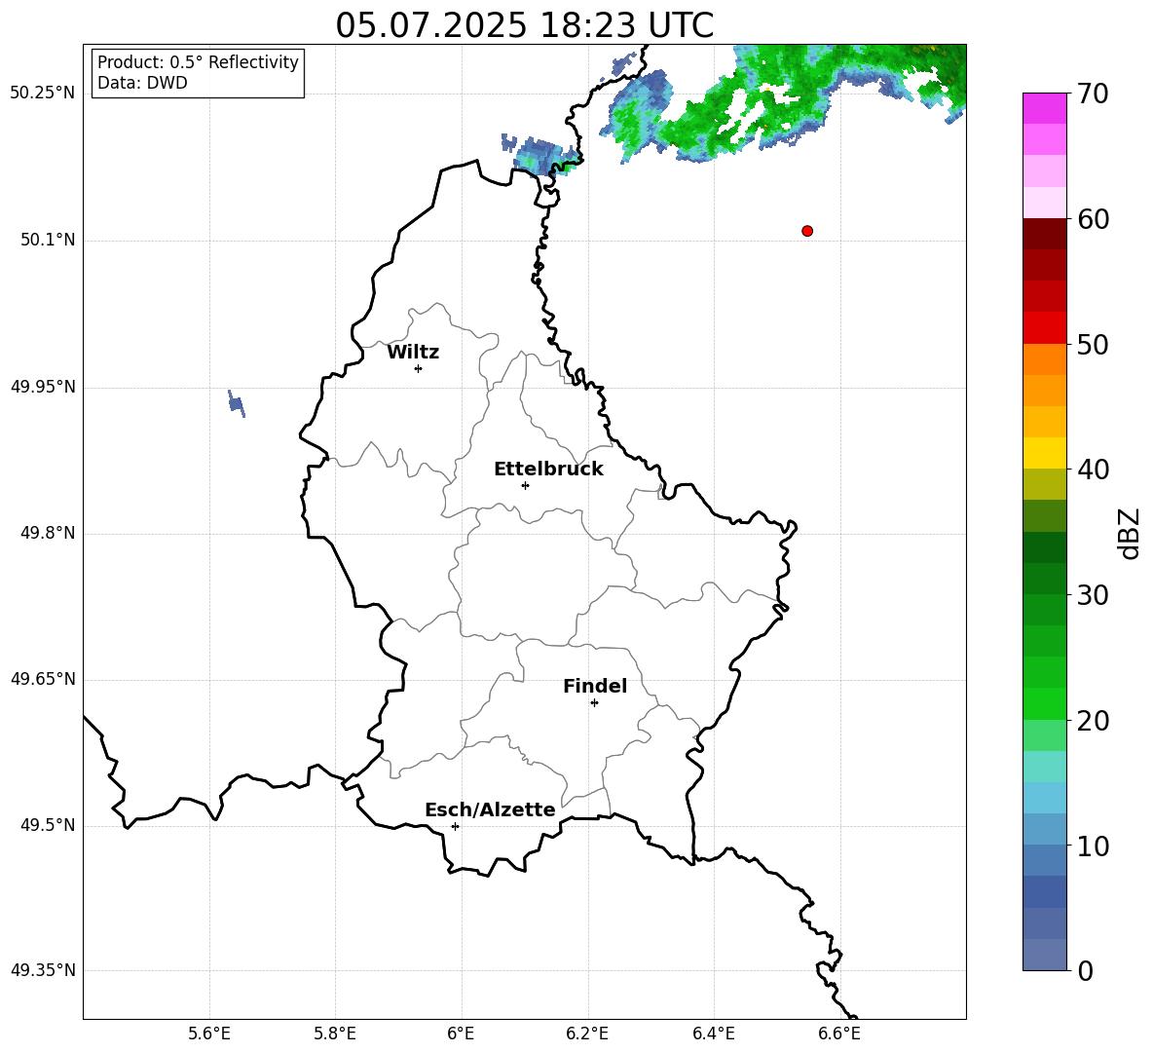Click the title 05.07.2025 18:23 UTC

click(x=524, y=25)
